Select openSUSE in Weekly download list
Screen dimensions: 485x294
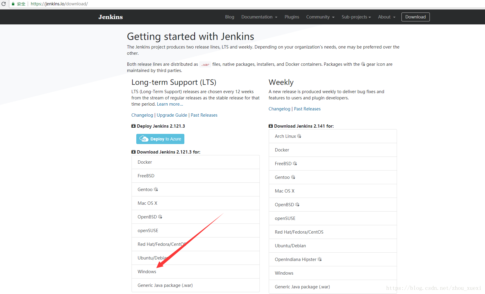click(x=333, y=218)
